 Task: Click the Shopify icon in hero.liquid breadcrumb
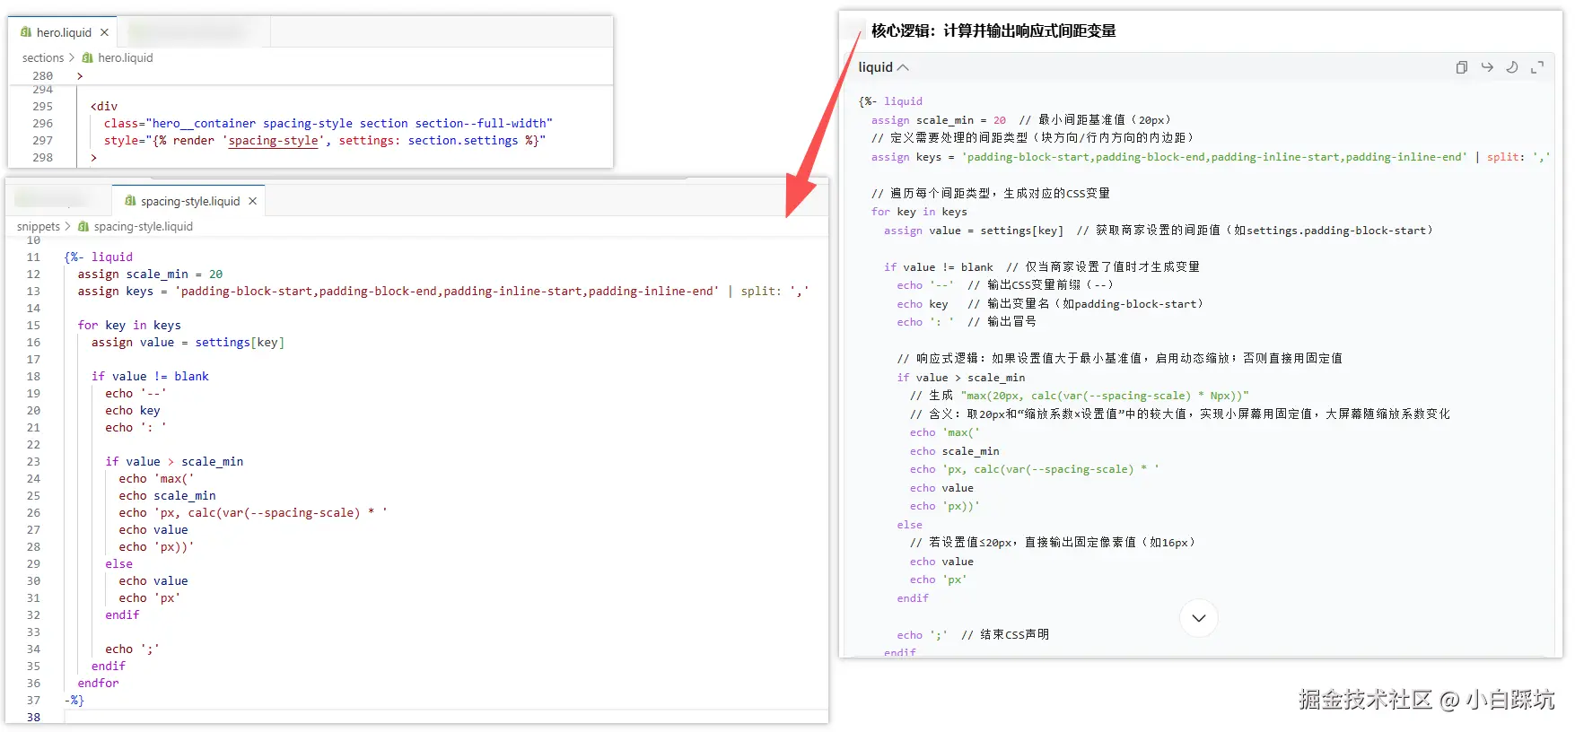87,57
